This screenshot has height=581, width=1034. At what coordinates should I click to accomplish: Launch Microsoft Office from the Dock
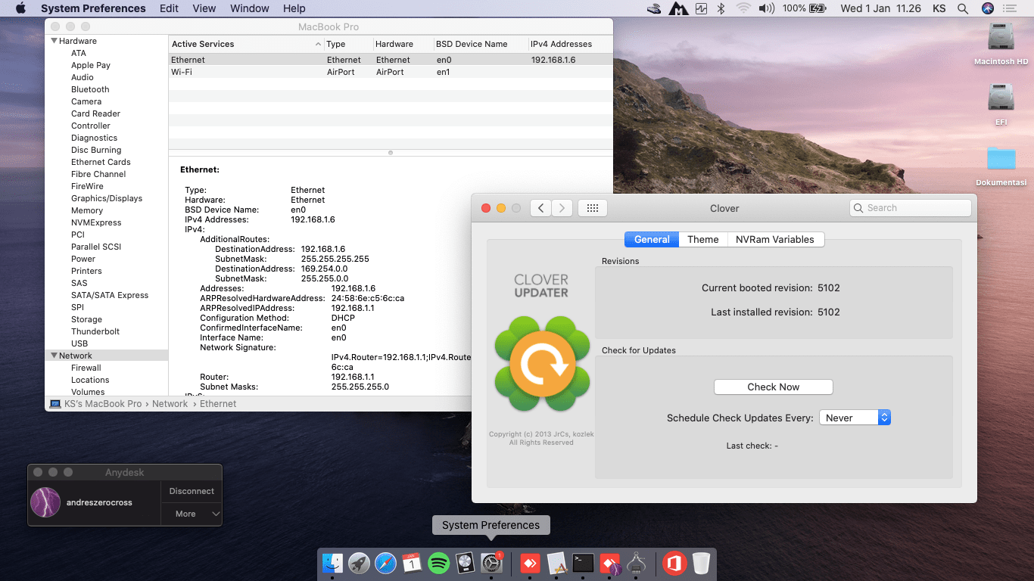pos(674,563)
